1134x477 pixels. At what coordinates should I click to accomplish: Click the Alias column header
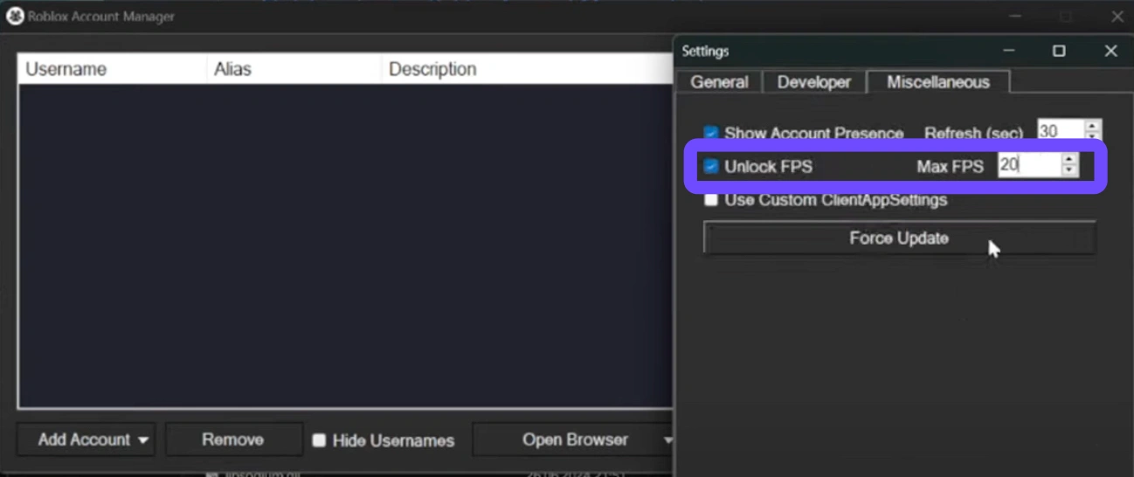coord(294,69)
